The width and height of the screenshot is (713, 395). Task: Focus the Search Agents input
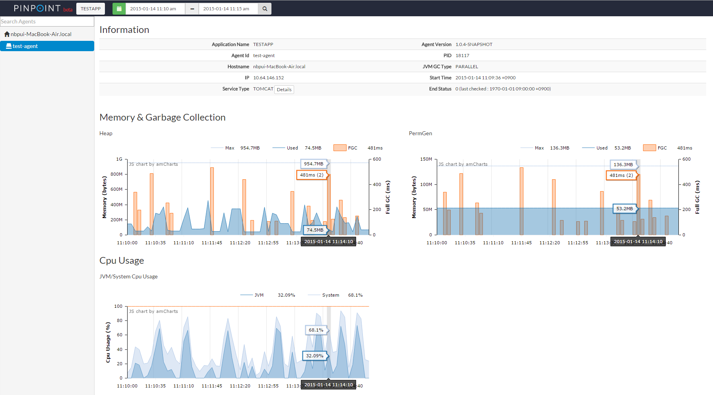(47, 21)
